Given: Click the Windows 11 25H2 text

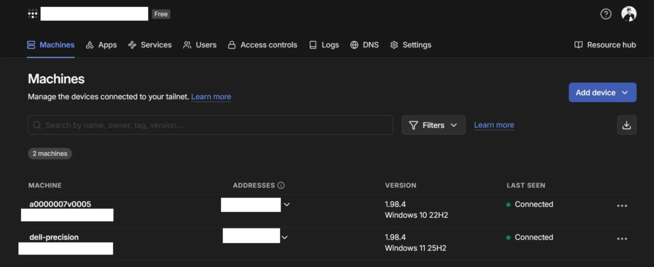Looking at the screenshot, I should [415, 248].
